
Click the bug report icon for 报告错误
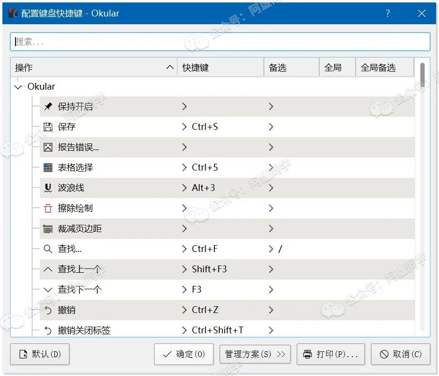pos(48,147)
